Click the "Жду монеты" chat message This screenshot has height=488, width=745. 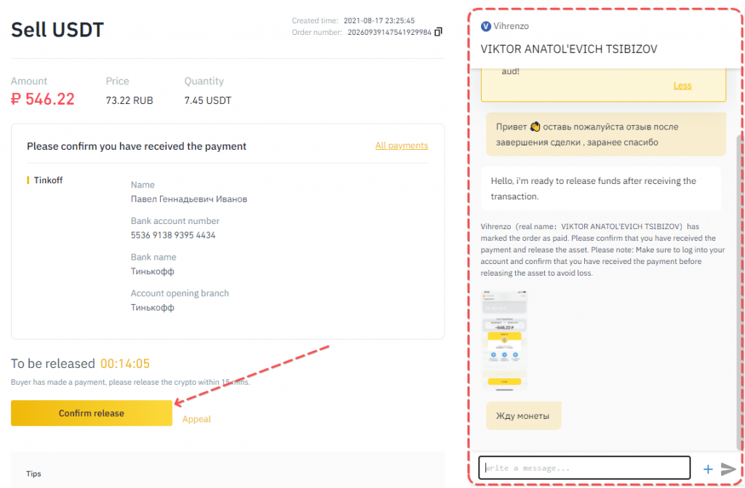524,416
